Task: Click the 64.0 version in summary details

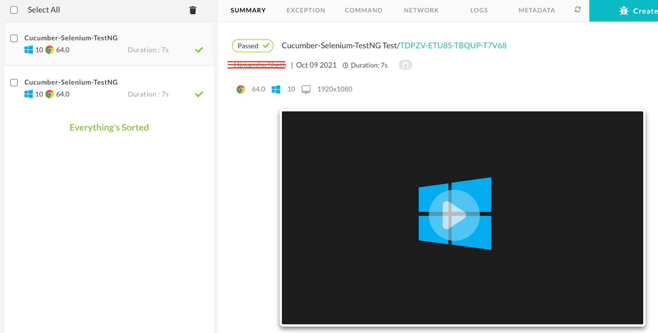Action: pos(258,89)
